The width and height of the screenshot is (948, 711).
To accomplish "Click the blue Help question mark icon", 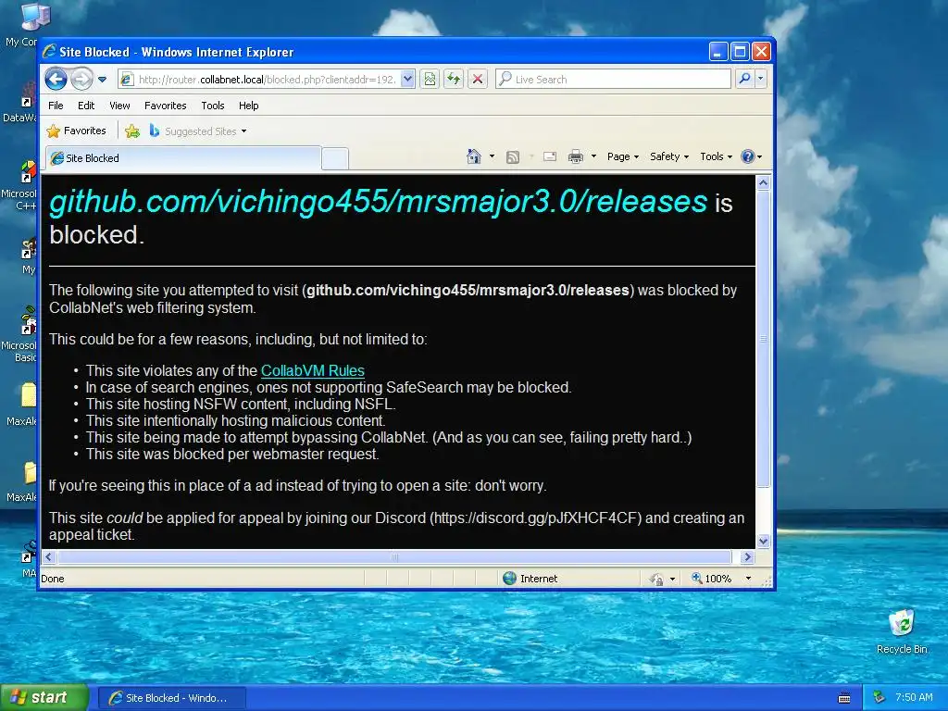I will coord(748,156).
